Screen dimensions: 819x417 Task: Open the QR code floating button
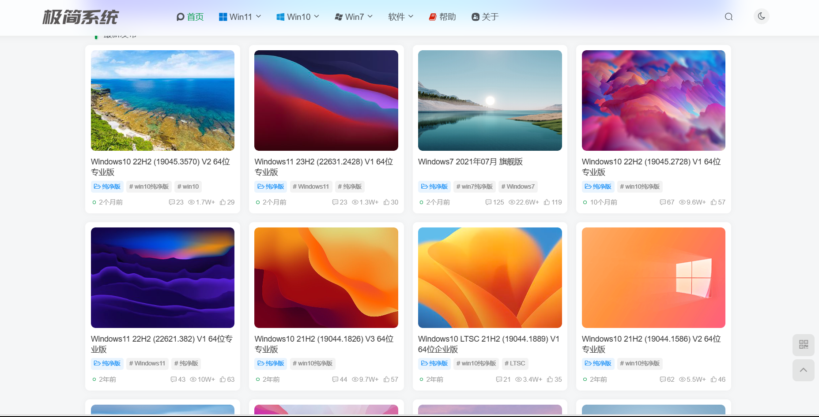click(x=803, y=345)
